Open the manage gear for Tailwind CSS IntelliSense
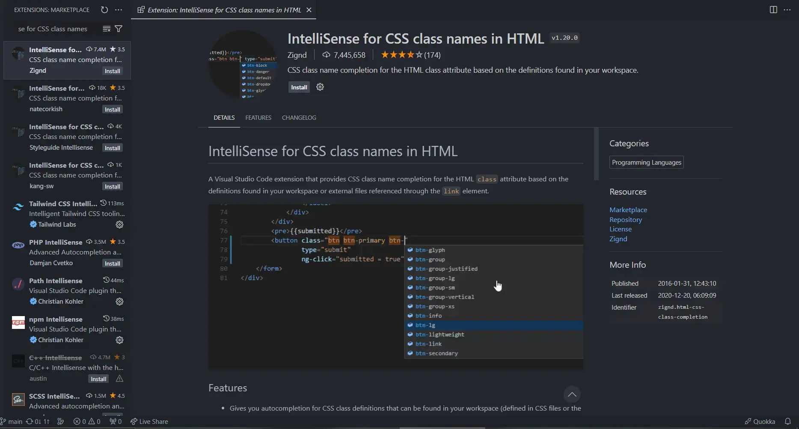Image resolution: width=799 pixels, height=429 pixels. [x=119, y=225]
